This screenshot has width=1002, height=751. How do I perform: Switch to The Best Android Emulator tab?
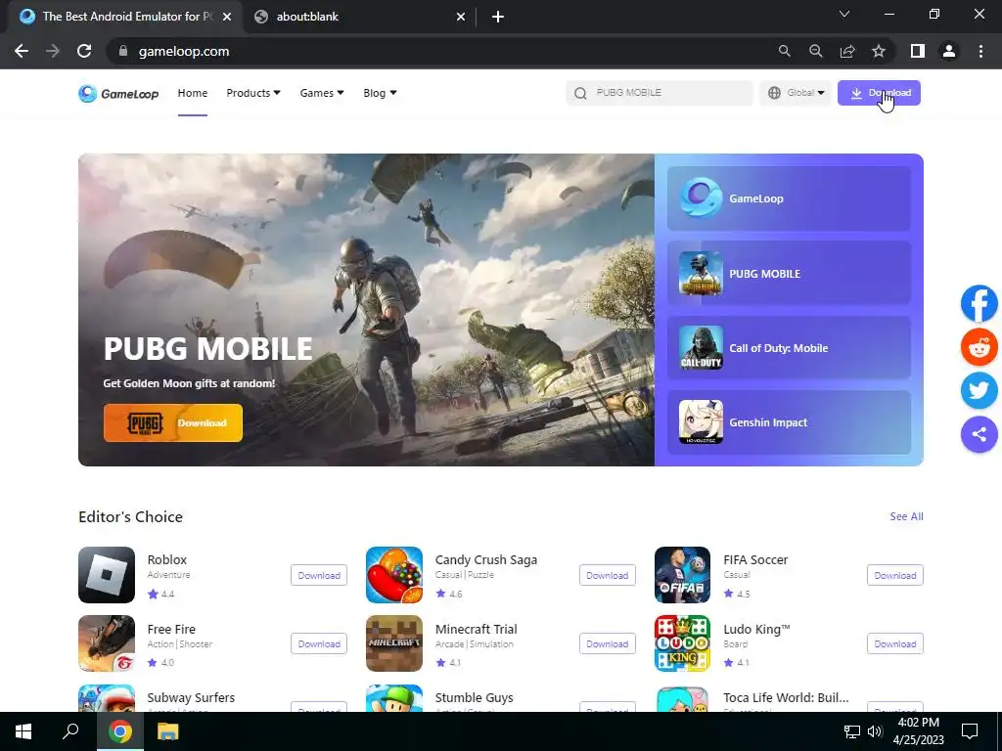click(124, 18)
